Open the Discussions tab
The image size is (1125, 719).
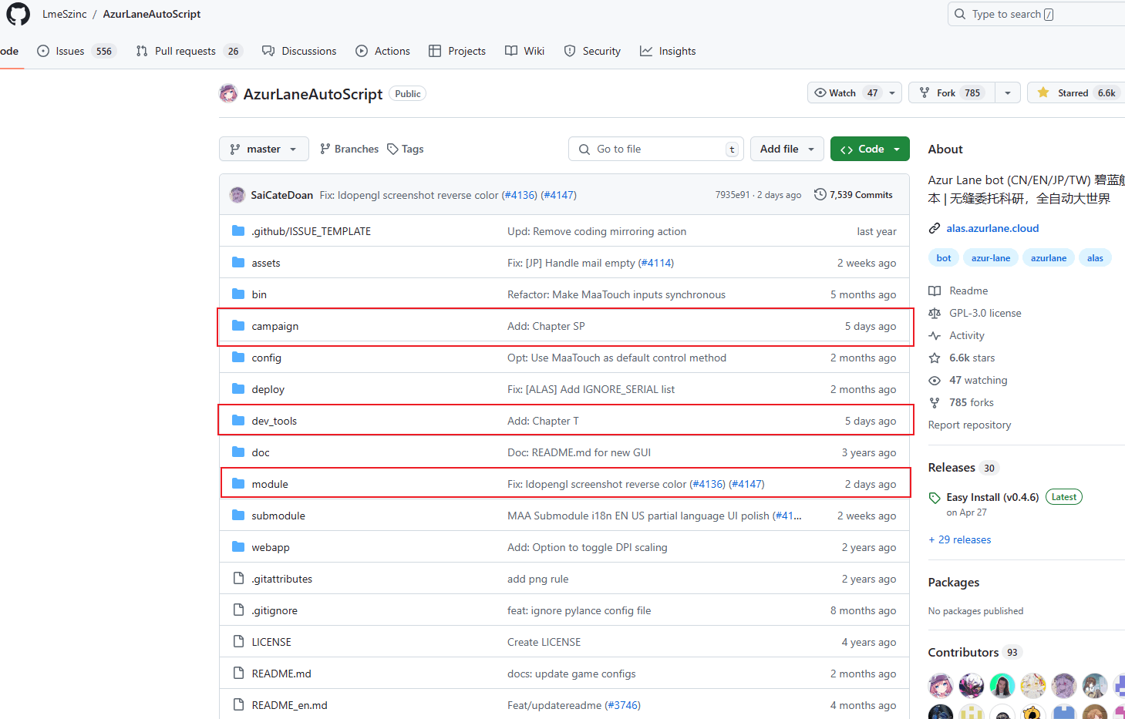pyautogui.click(x=299, y=51)
